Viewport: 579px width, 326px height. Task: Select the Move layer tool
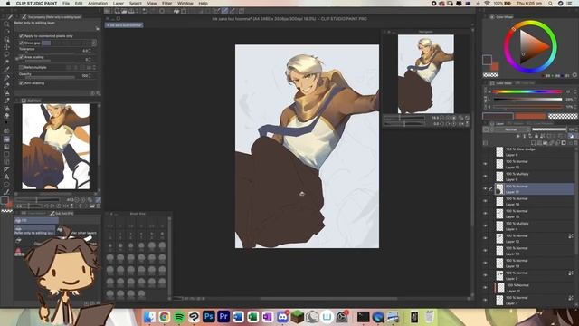(6, 47)
